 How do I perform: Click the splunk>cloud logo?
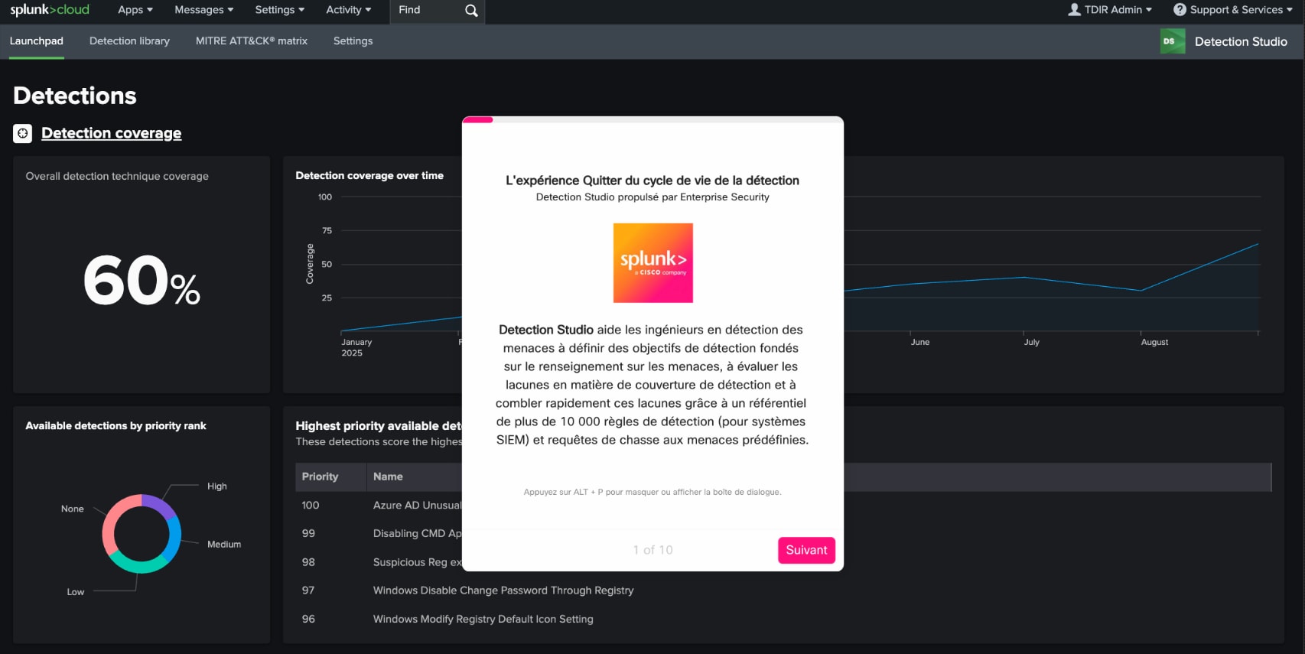(50, 10)
